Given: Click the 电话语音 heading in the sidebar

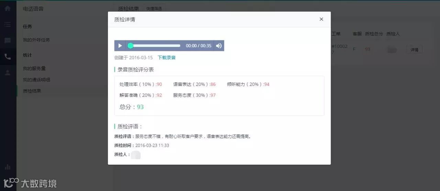Looking at the screenshot, I should [x=33, y=9].
